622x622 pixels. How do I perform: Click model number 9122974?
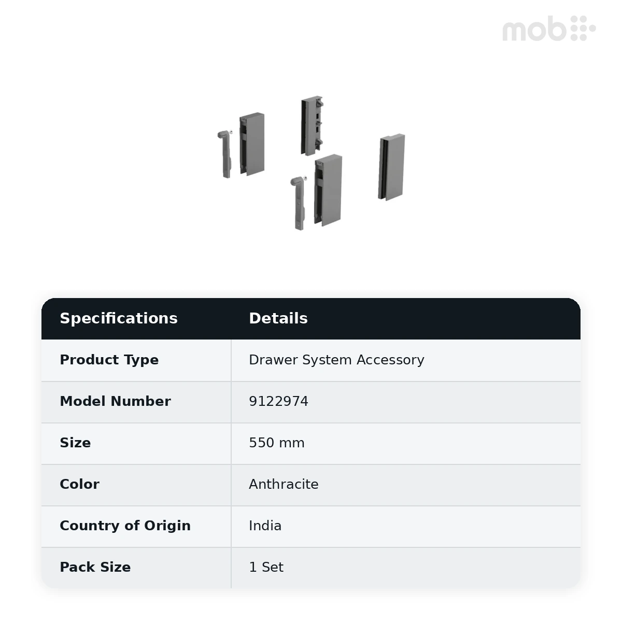tap(278, 401)
